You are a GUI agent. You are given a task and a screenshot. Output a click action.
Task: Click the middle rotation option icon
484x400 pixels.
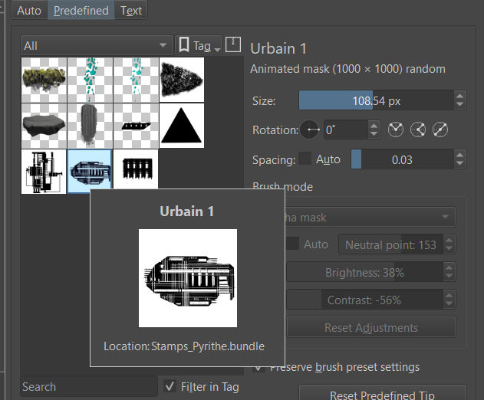pos(418,130)
